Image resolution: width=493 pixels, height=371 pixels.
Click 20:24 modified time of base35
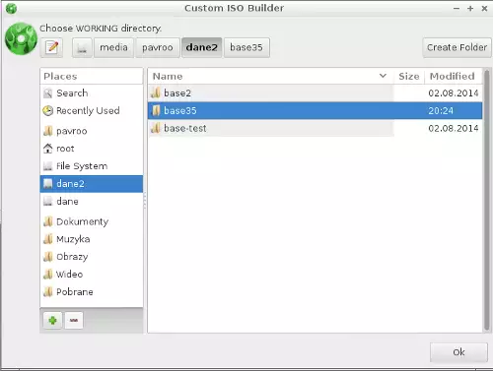(441, 111)
